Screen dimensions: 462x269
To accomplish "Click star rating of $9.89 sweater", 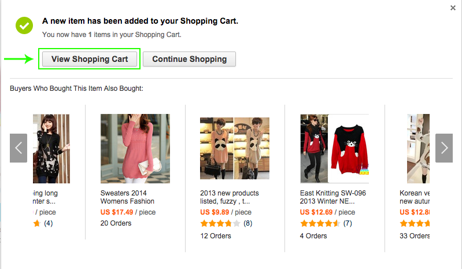I will (220, 223).
